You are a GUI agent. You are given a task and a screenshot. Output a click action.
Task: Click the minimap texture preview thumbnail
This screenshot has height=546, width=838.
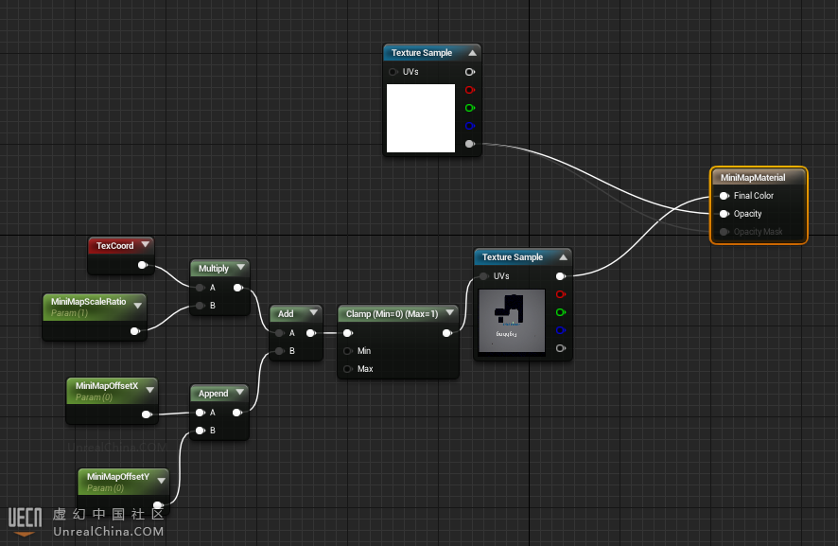tap(512, 321)
